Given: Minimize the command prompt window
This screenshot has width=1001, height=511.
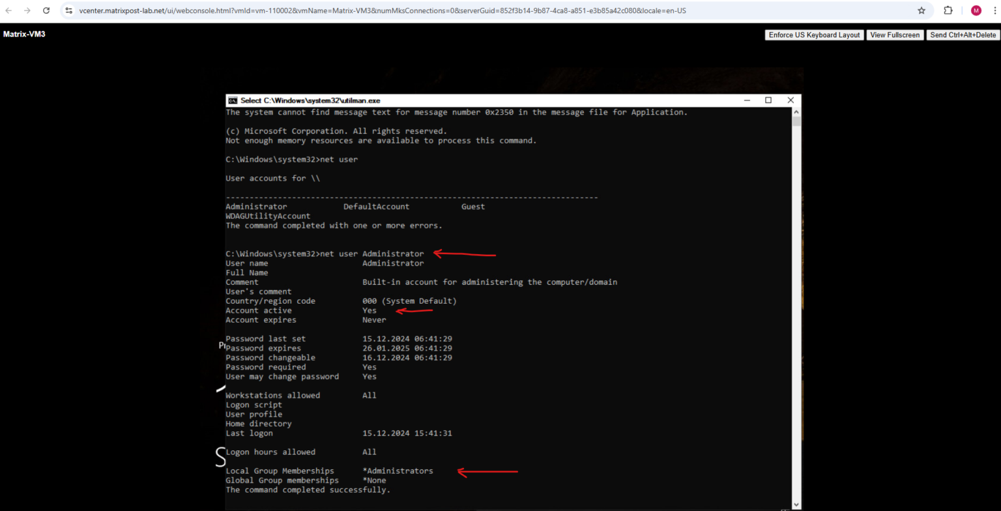Looking at the screenshot, I should click(x=747, y=100).
